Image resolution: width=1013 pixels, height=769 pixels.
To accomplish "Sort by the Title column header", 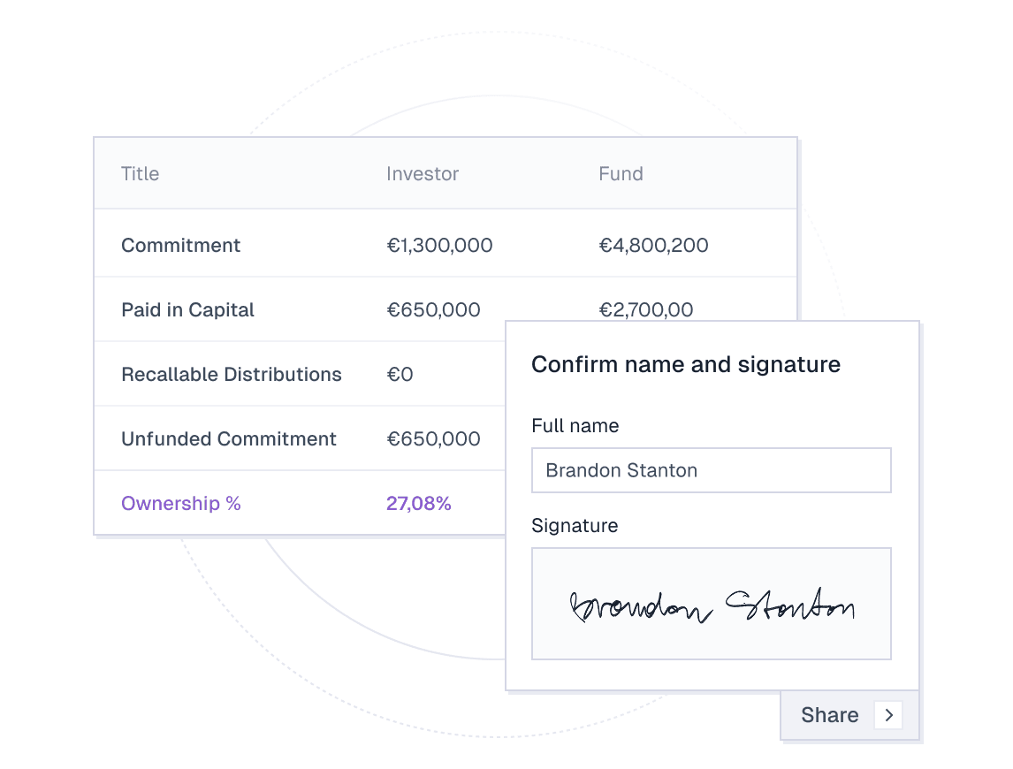I will [140, 174].
